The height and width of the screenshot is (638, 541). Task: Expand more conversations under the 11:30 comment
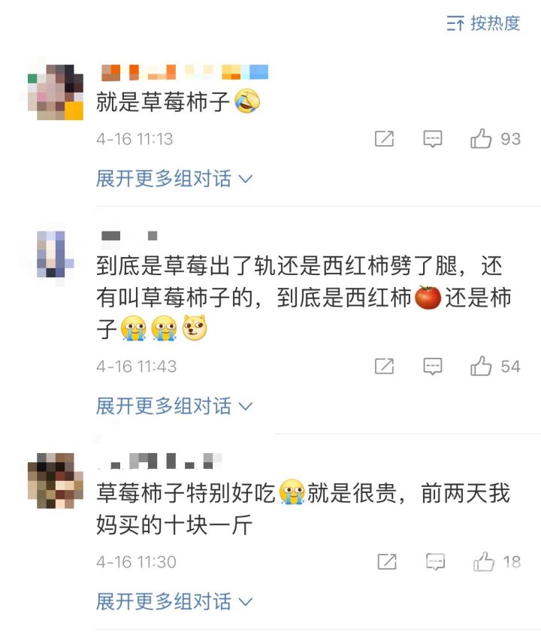click(x=174, y=601)
